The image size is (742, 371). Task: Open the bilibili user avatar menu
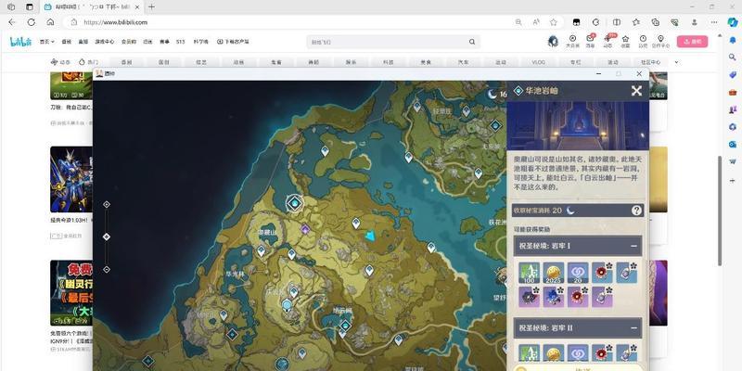(553, 42)
